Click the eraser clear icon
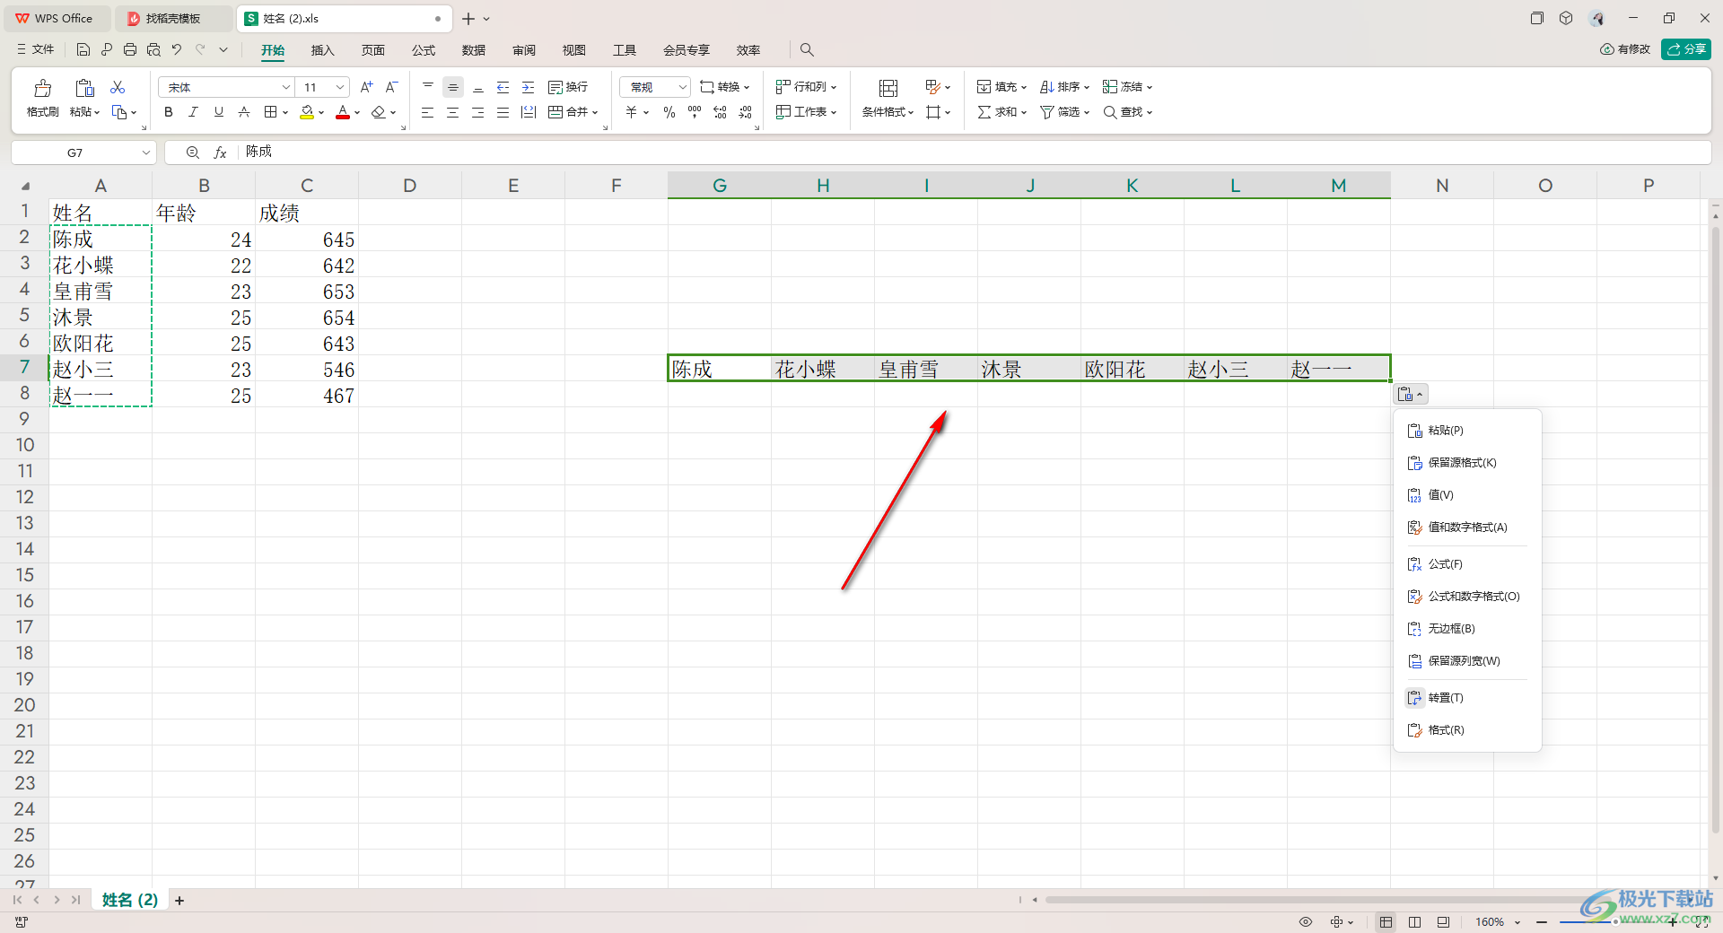This screenshot has width=1723, height=933. (x=379, y=112)
